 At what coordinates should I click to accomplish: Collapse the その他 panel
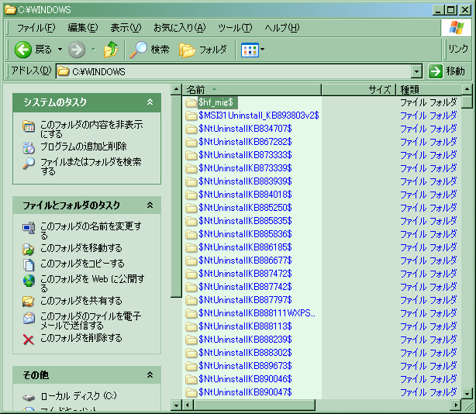pyautogui.click(x=150, y=374)
